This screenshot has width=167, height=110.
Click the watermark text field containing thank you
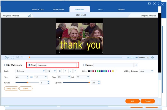pos(57,65)
